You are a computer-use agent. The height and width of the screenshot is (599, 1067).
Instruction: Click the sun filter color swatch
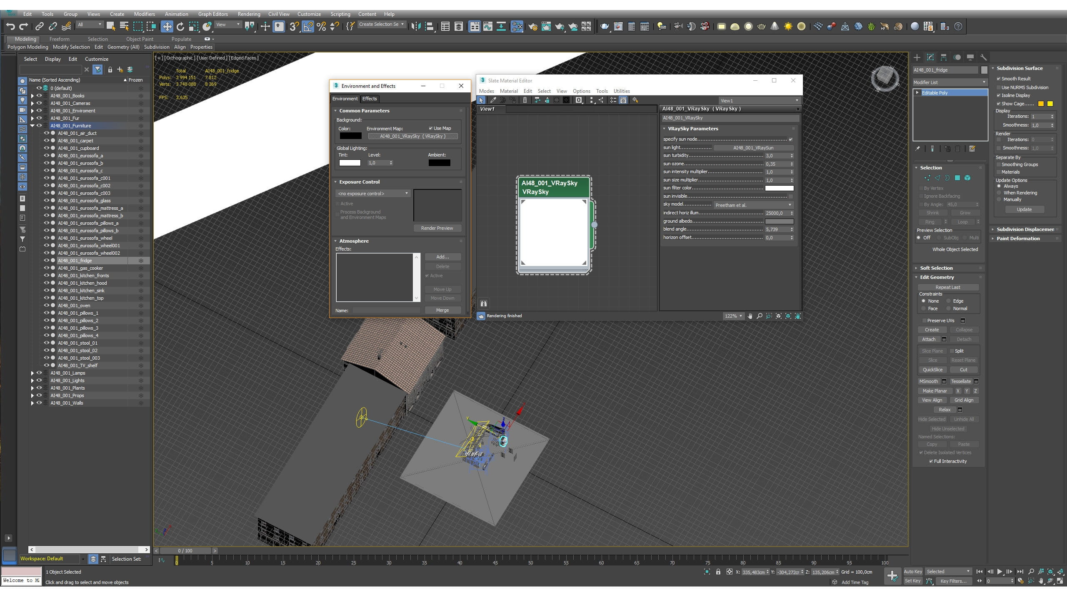tap(779, 188)
